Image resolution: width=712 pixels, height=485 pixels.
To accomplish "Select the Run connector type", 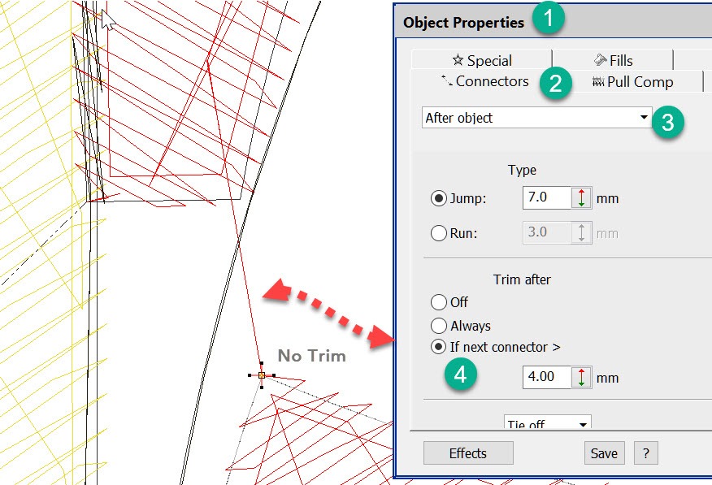I will (x=438, y=233).
